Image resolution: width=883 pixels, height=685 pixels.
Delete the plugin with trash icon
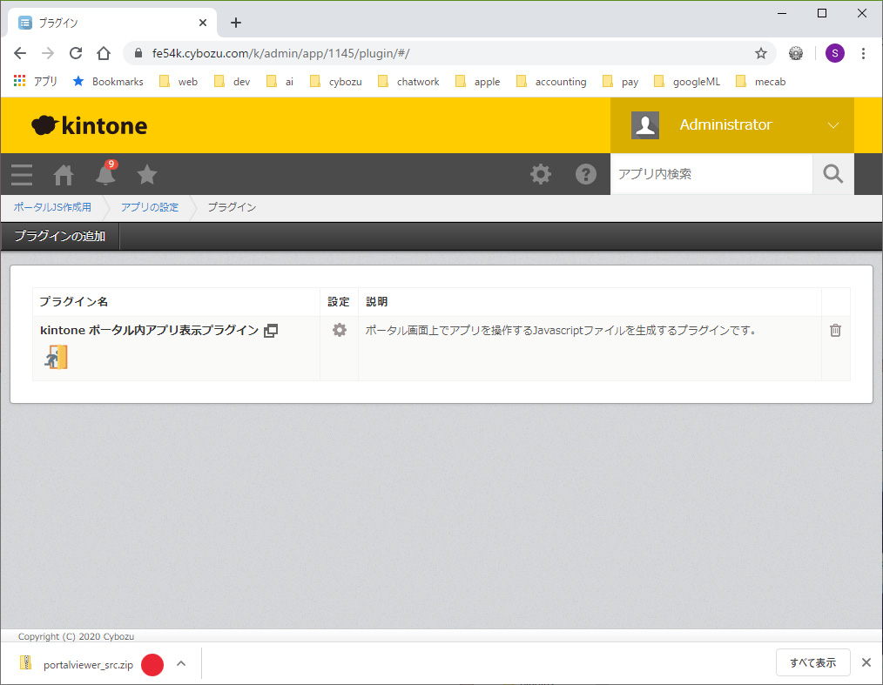(835, 330)
